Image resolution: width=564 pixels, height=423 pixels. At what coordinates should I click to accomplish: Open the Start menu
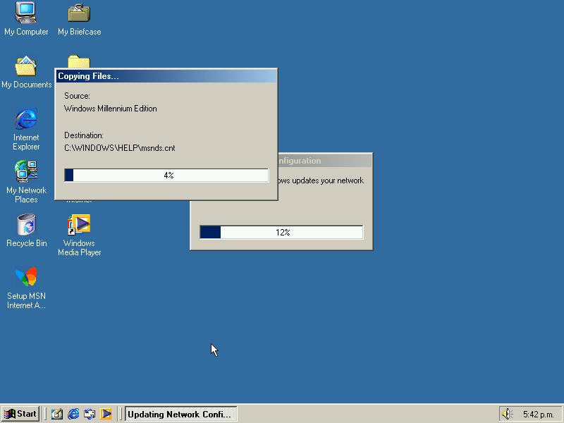20,414
